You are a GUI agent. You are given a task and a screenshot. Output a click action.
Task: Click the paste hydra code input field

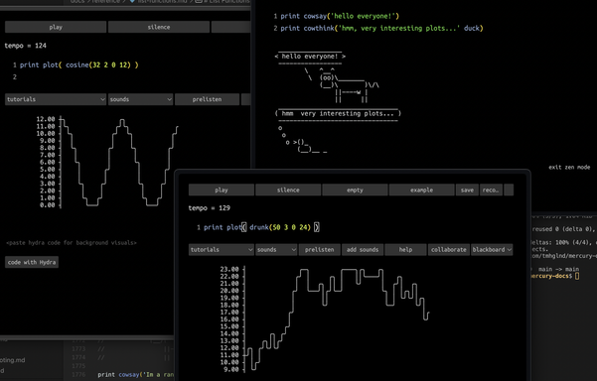[x=72, y=243]
